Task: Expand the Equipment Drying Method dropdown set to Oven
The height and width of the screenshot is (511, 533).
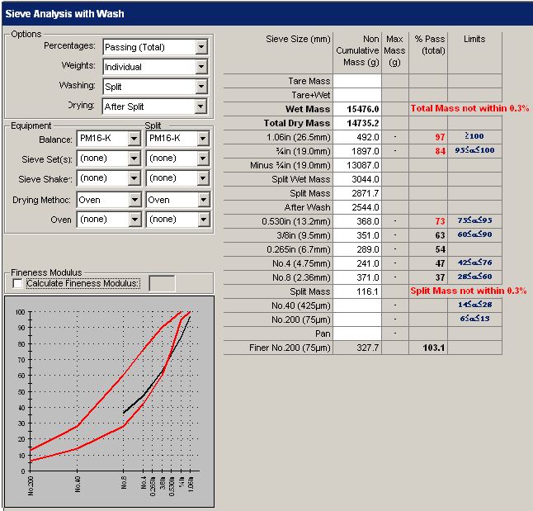Action: 135,200
